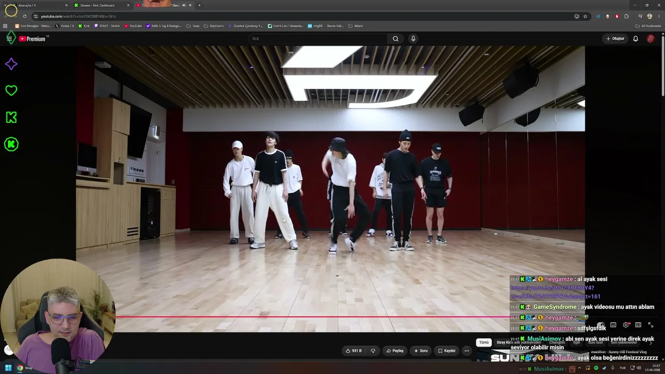Seek on the red video progress bar

coord(312,317)
